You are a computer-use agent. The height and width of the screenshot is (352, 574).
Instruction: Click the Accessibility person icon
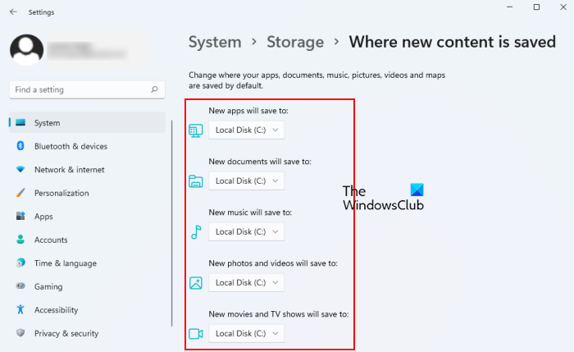(20, 310)
